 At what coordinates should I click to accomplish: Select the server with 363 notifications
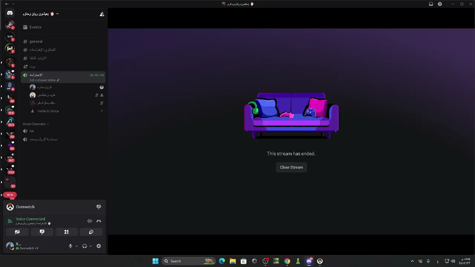pos(10,122)
